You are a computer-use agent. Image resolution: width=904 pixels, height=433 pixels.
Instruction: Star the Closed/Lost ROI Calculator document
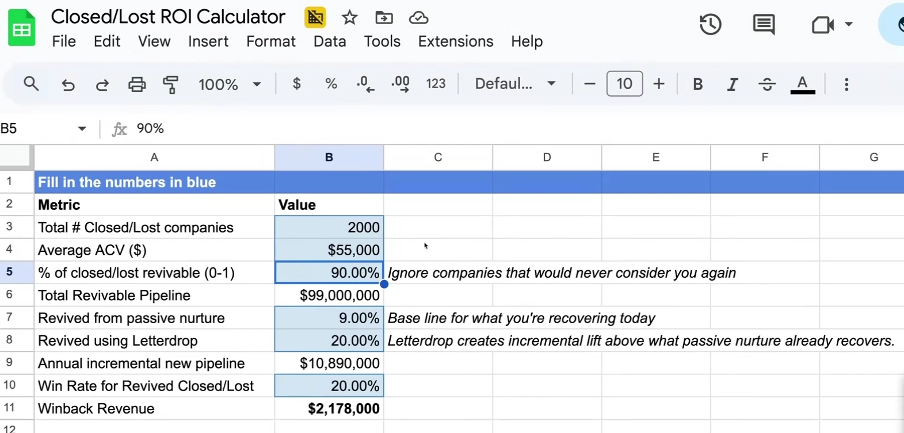click(x=349, y=18)
